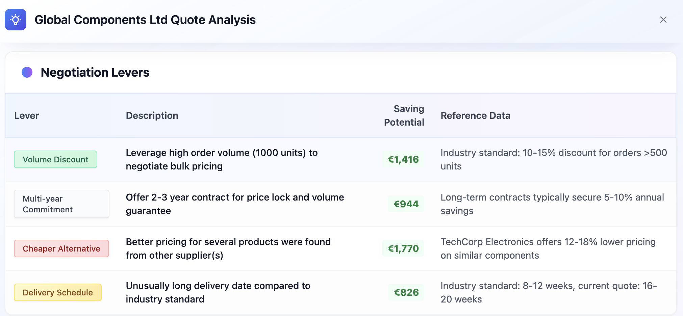Select the Multi-year Commitment lever tag

tap(61, 204)
